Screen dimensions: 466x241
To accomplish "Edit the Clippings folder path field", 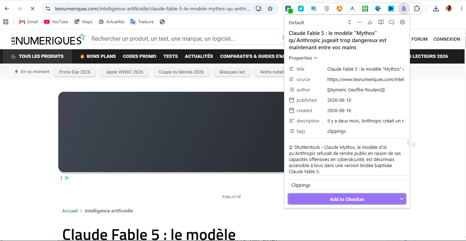I will [347, 185].
